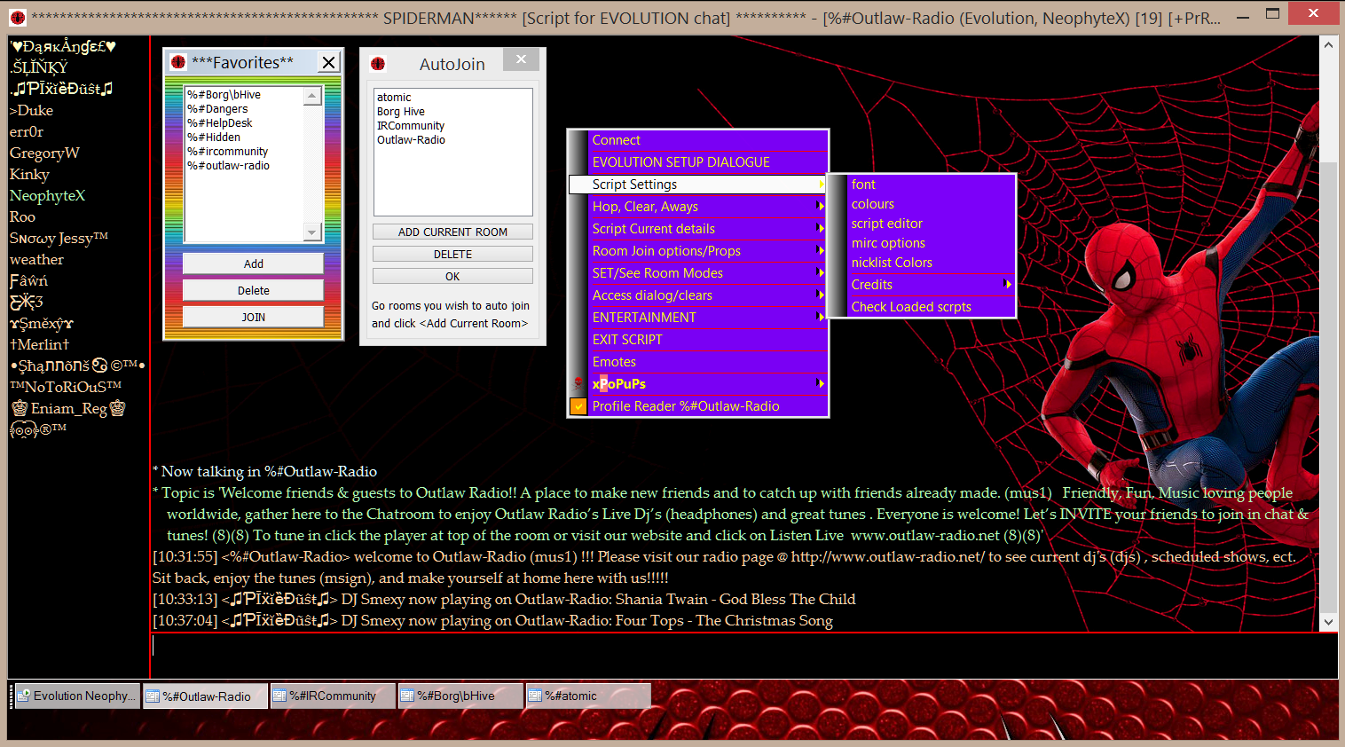
Task: Select %#Borg\bHive in Favorites list
Action: tap(224, 95)
